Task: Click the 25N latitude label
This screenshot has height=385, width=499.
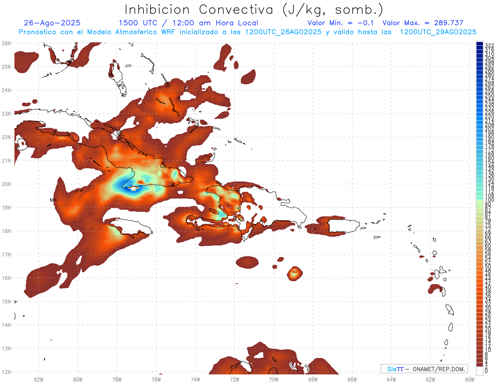Action: (6, 66)
